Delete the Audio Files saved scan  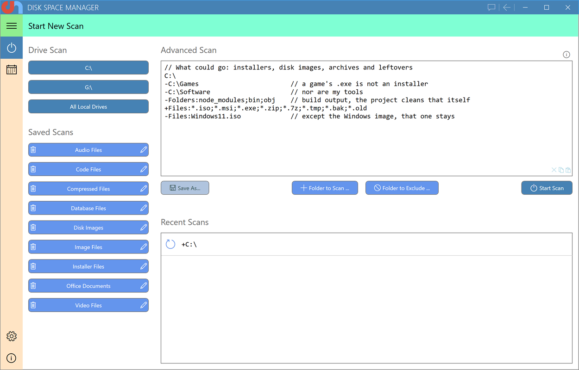(33, 150)
